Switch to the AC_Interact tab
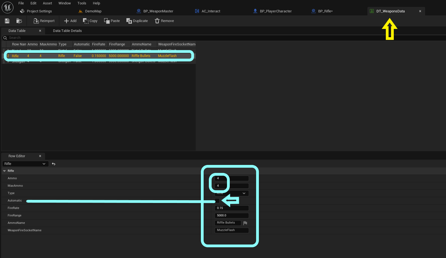This screenshot has height=258, width=446. coord(211,11)
